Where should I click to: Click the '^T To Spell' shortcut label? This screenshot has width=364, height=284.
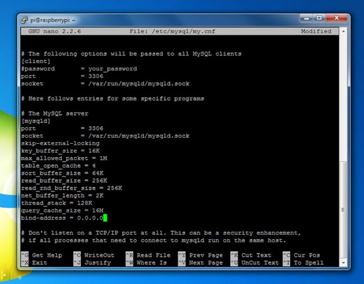[x=303, y=263]
